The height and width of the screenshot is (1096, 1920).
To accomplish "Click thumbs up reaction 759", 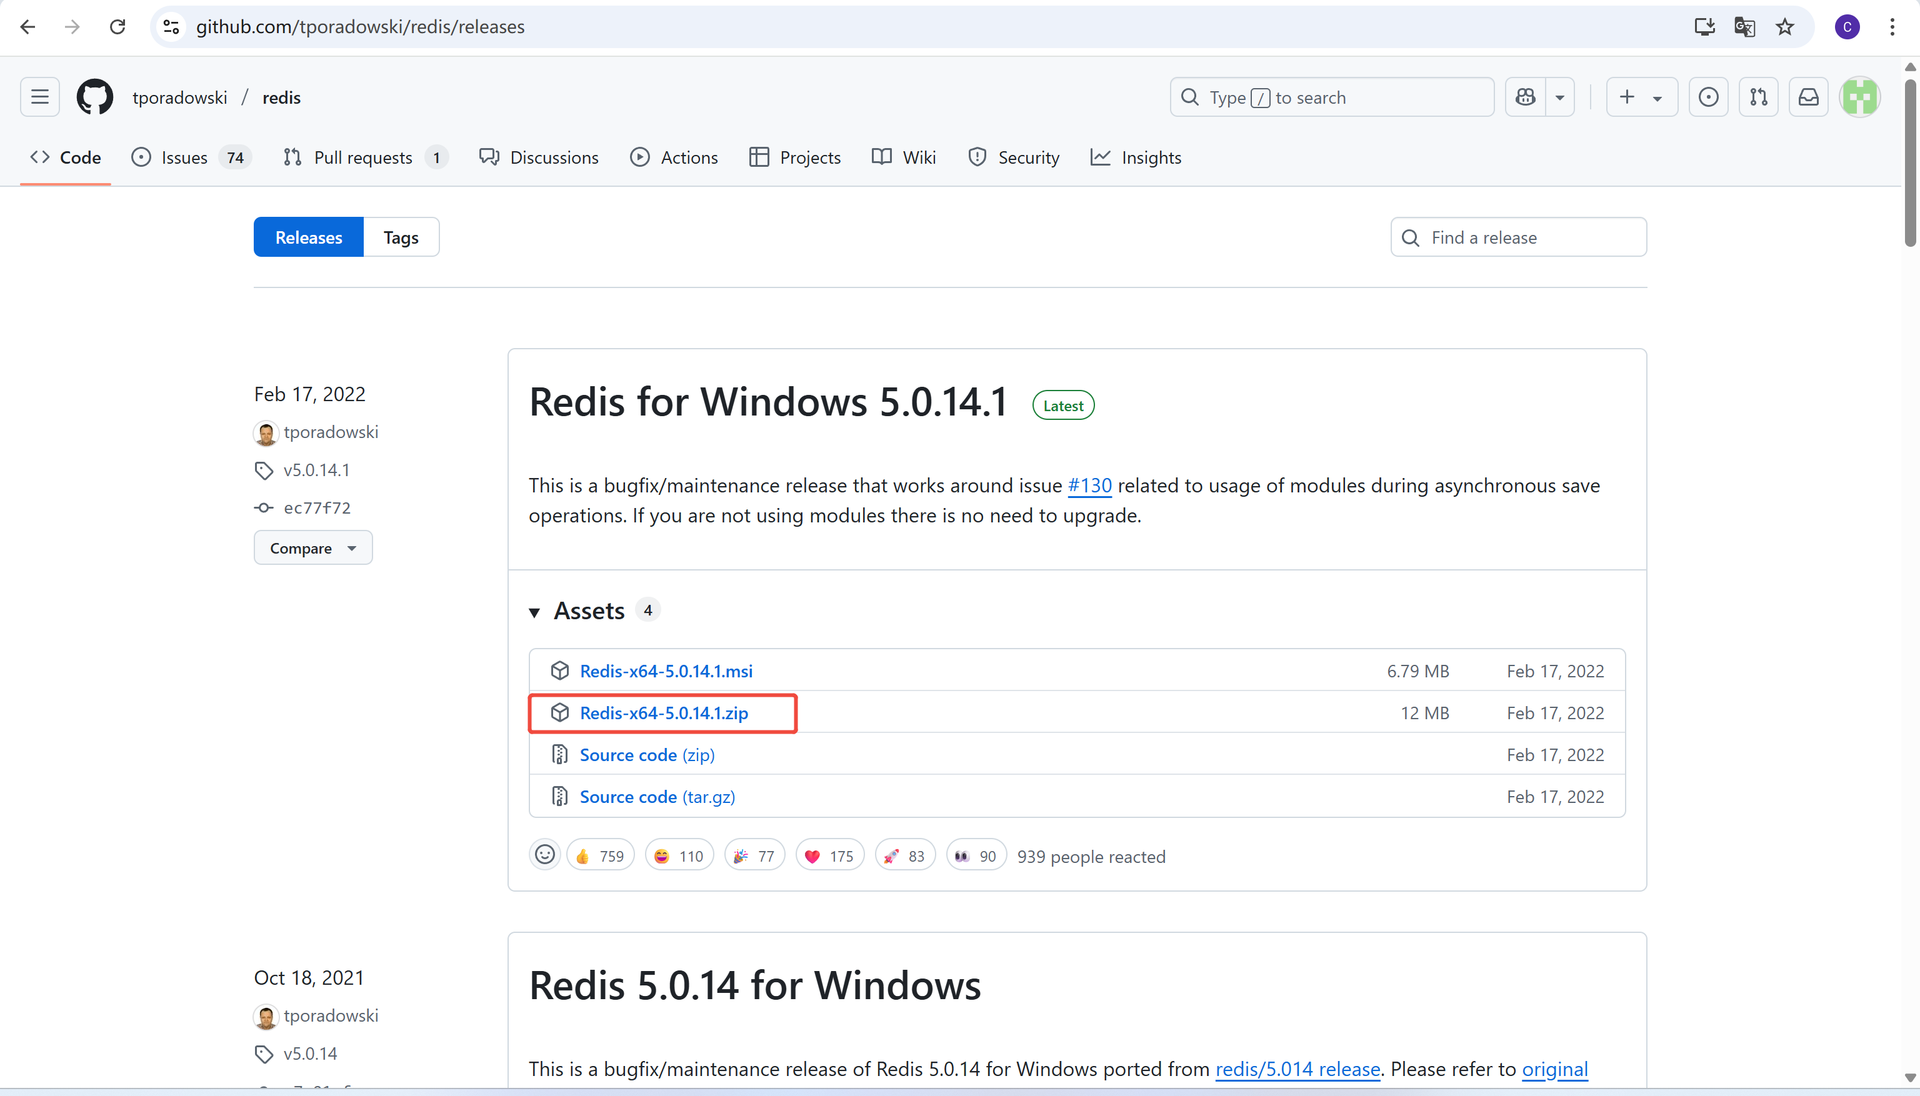I will pyautogui.click(x=600, y=856).
